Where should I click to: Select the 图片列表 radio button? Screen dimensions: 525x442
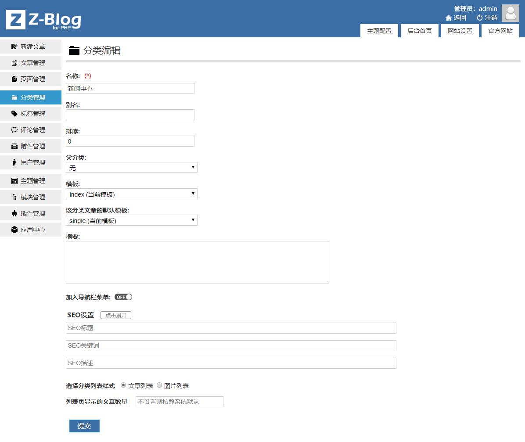(159, 385)
